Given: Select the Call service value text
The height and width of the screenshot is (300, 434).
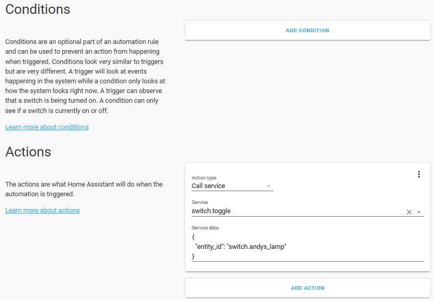Looking at the screenshot, I should (209, 186).
